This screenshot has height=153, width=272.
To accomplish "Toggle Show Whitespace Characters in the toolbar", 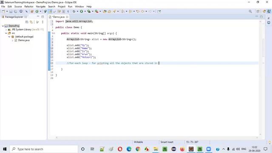I will coord(68,11).
